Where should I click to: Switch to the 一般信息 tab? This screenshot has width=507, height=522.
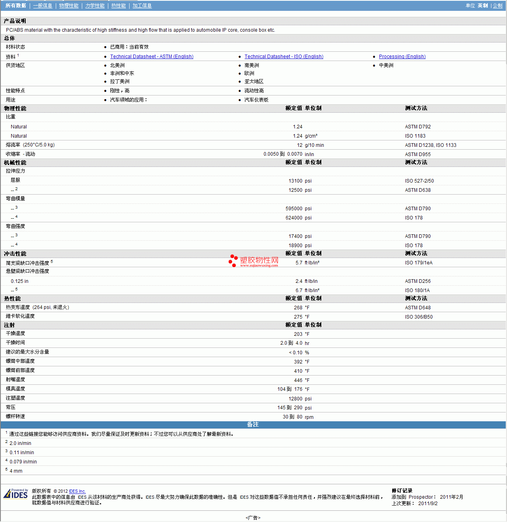point(43,6)
